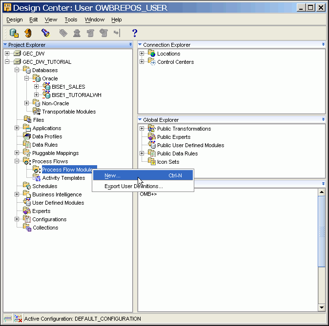Viewport: 329px width, 326px height.
Task: Open the Connection Explorer panel options arrow
Action: point(323,44)
